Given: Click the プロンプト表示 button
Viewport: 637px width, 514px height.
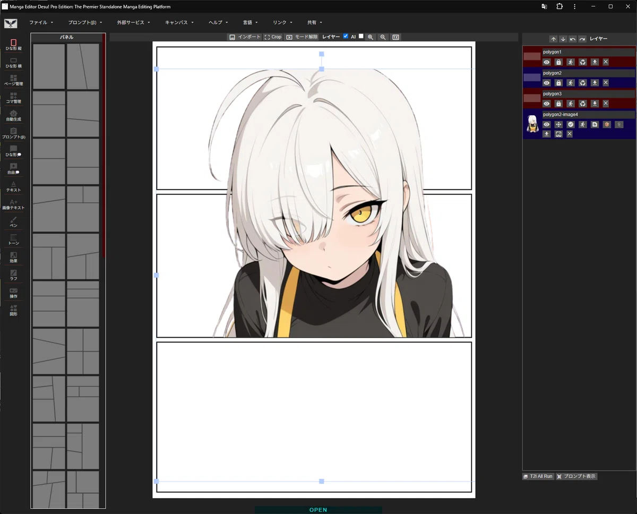Looking at the screenshot, I should [576, 476].
